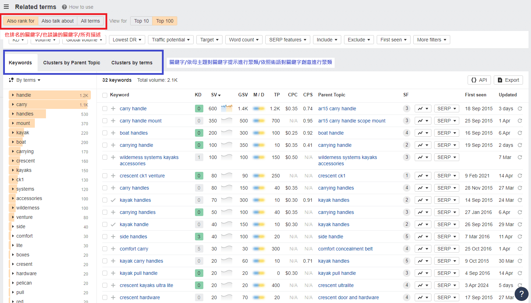The height and width of the screenshot is (303, 531).
Task: Open the hamburger menu icon
Action: 6,7
